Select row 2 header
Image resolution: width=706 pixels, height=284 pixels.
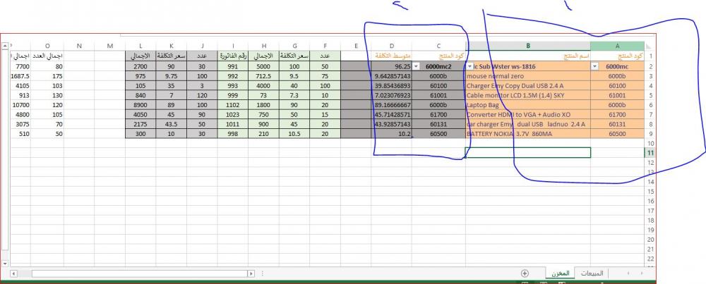pos(650,66)
